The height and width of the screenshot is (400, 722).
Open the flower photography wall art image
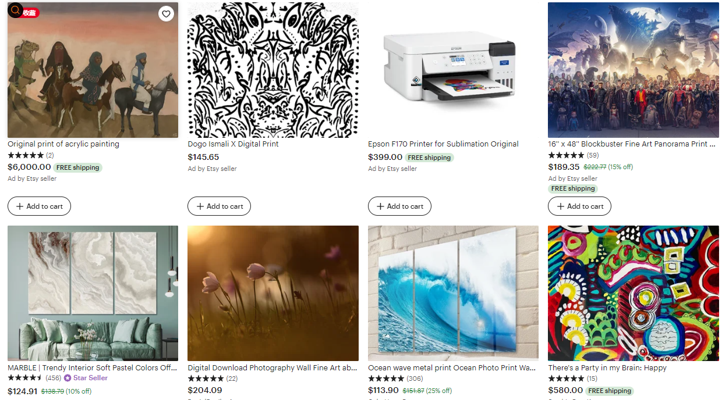(x=273, y=293)
